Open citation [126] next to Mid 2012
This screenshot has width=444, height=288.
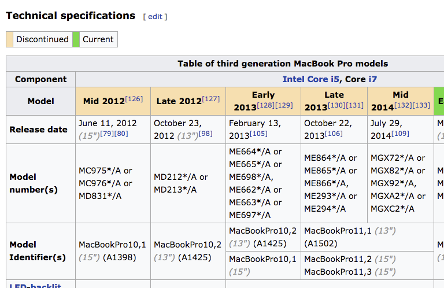pos(134,99)
